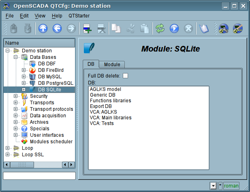Collapse the Data Bases tree node

click(16, 57)
